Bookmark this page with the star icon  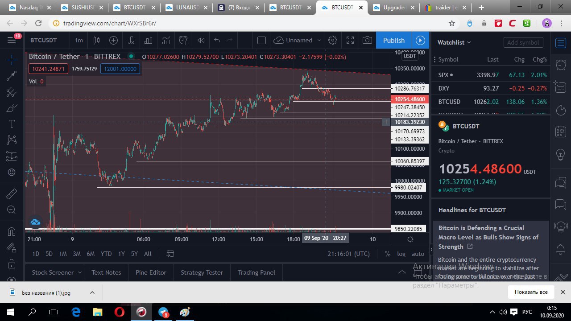tap(452, 23)
